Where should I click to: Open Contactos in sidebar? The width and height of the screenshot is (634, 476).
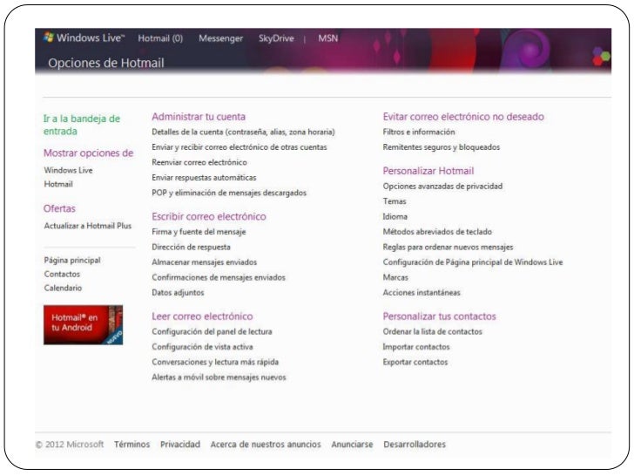click(x=63, y=274)
